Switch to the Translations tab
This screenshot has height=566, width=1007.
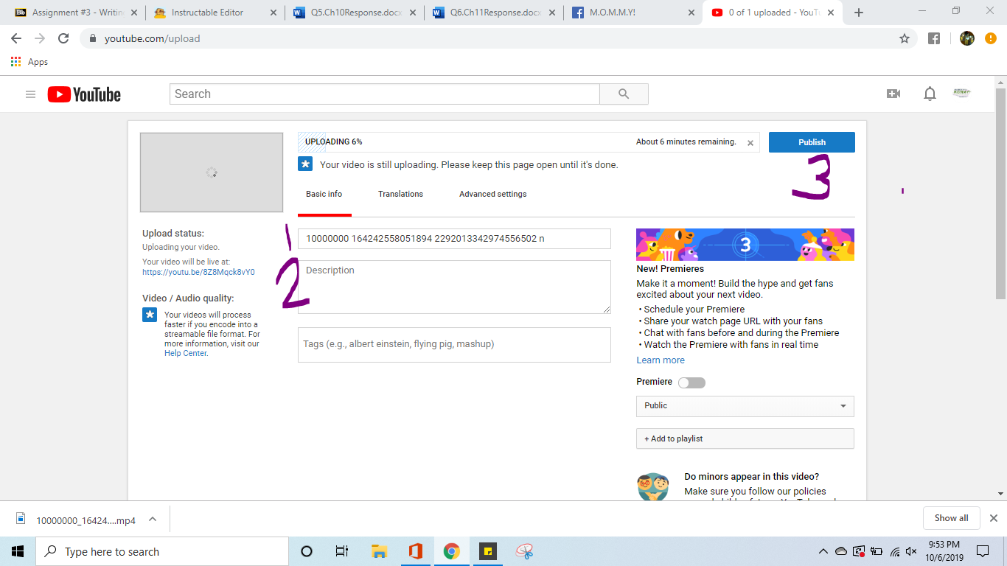point(400,194)
